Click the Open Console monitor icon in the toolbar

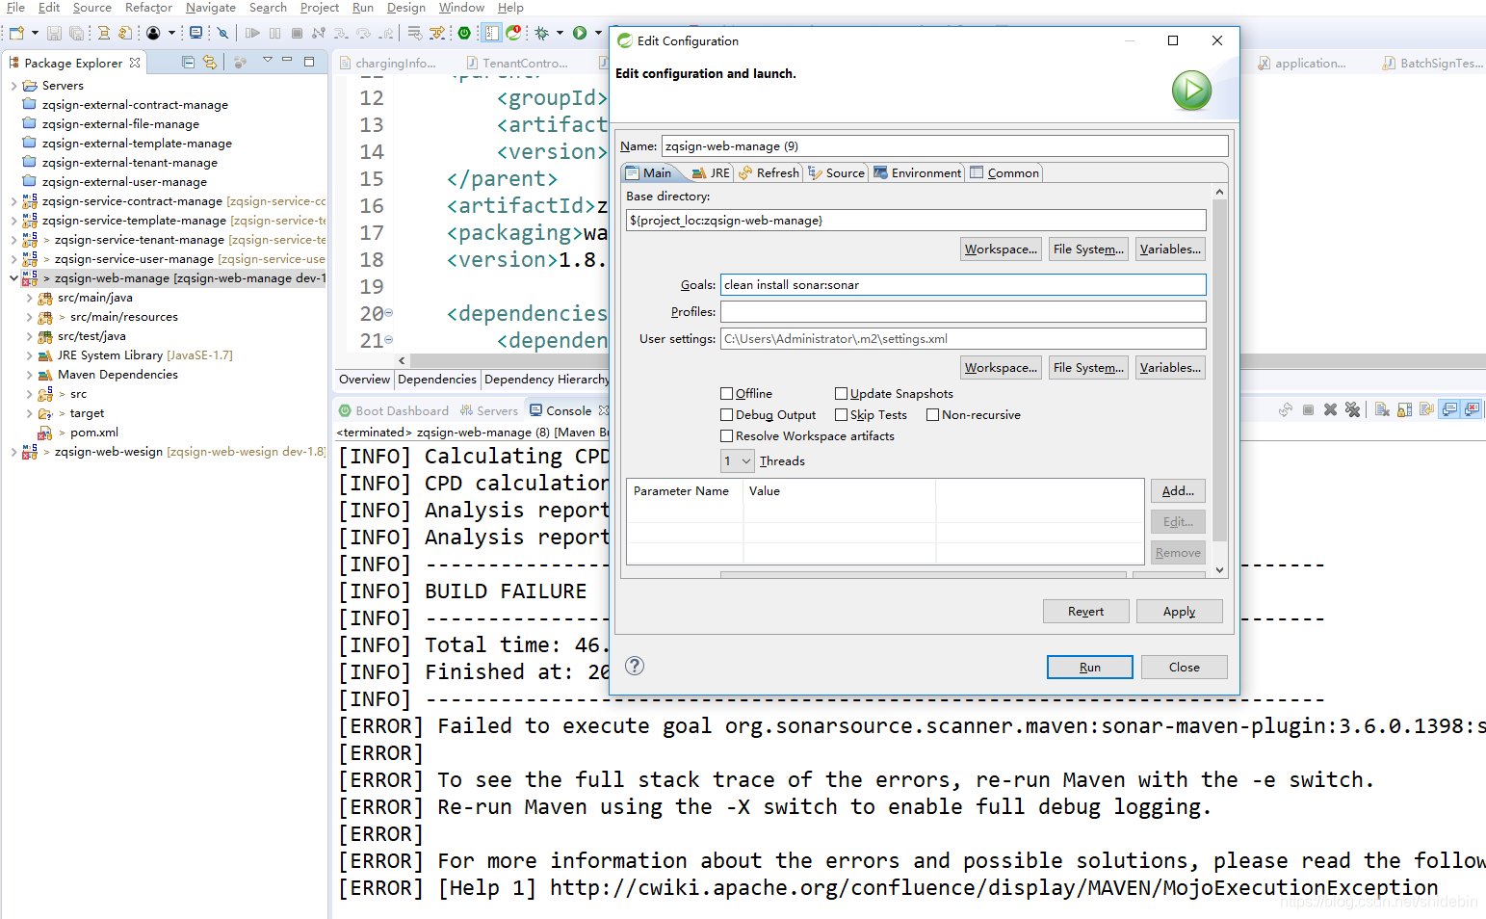pyautogui.click(x=196, y=33)
